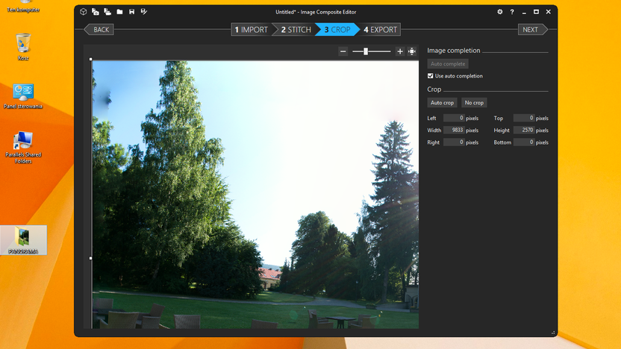Click the Auto crop button
The image size is (621, 349).
click(x=442, y=102)
